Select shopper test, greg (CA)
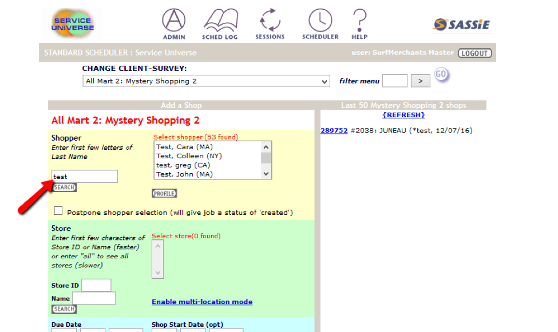This screenshot has height=332, width=558. 183,165
